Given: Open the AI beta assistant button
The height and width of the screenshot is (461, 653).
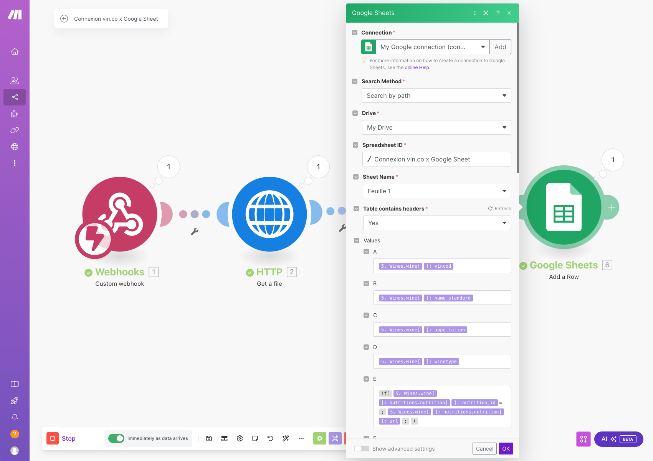Looking at the screenshot, I should pos(618,439).
